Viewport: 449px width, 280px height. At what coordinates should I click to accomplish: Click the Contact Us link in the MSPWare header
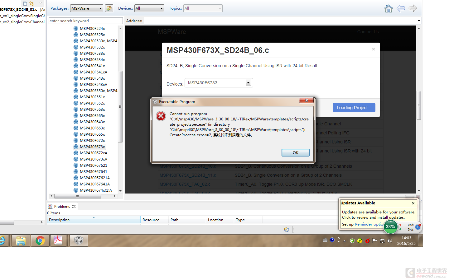click(x=368, y=32)
